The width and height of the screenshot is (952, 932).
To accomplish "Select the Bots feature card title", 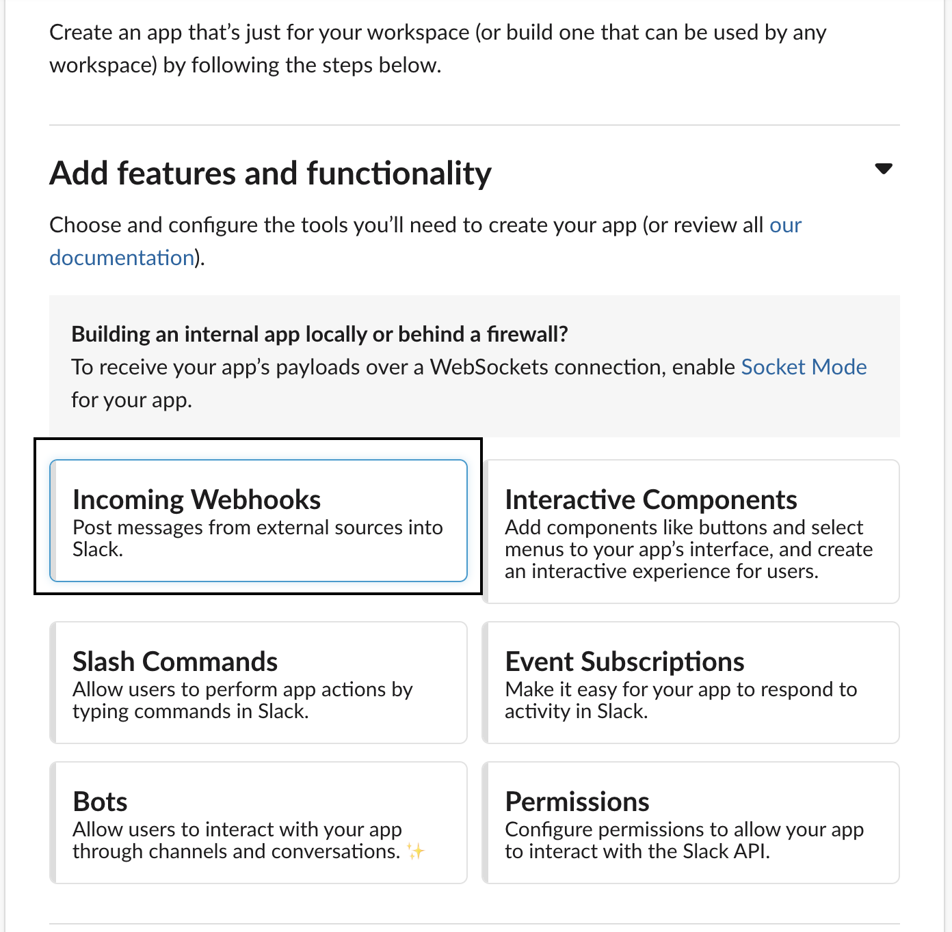I will click(100, 801).
